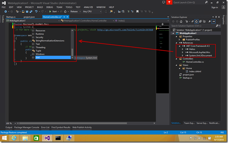Collapse the References node
This screenshot has height=143, width=228.
(177, 43)
